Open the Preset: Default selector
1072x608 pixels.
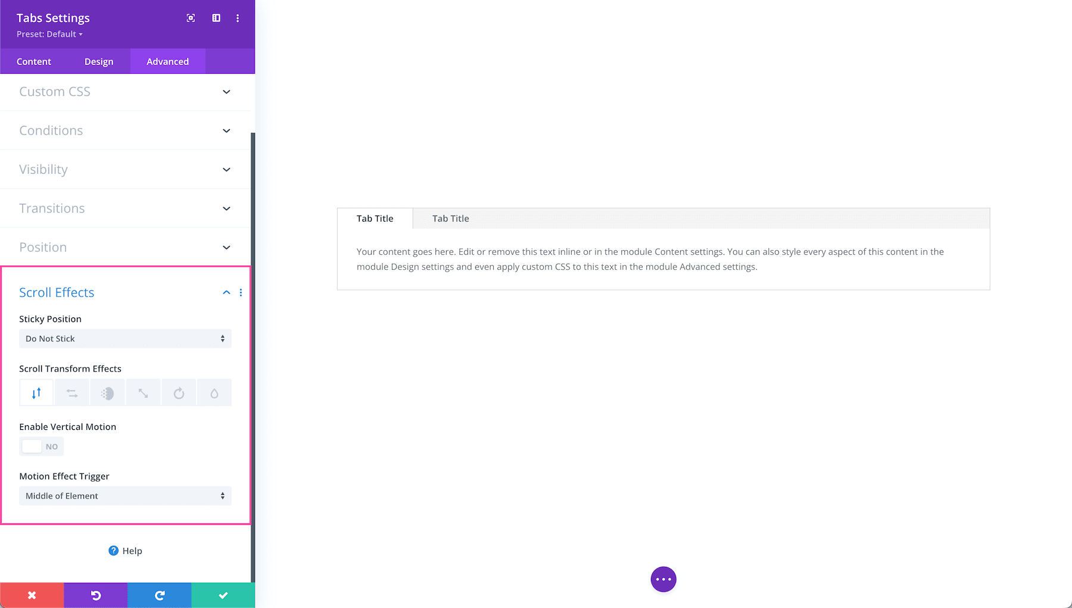click(49, 34)
